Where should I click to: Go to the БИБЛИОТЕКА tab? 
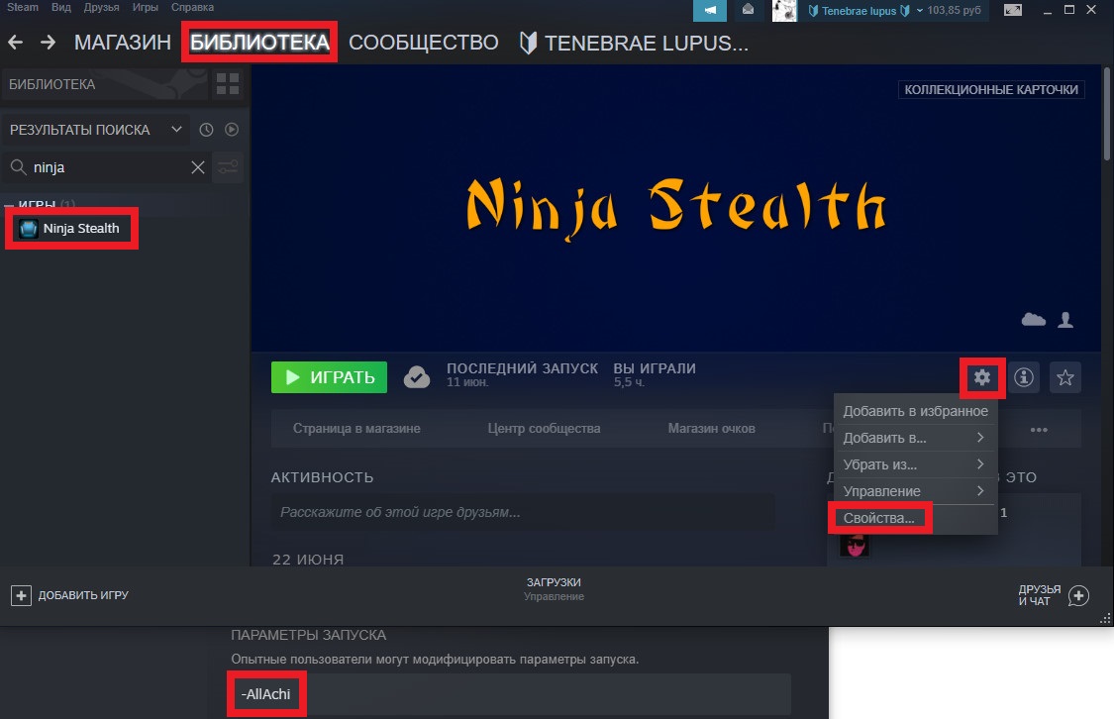coord(259,43)
